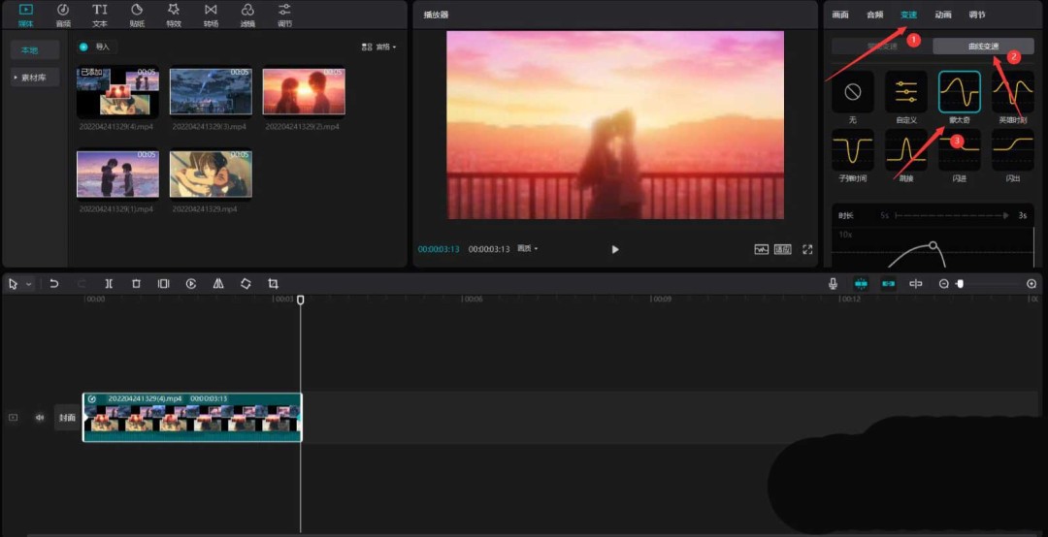The width and height of the screenshot is (1048, 537).
Task: Click the delete trash icon in timeline toolbar
Action: (136, 284)
